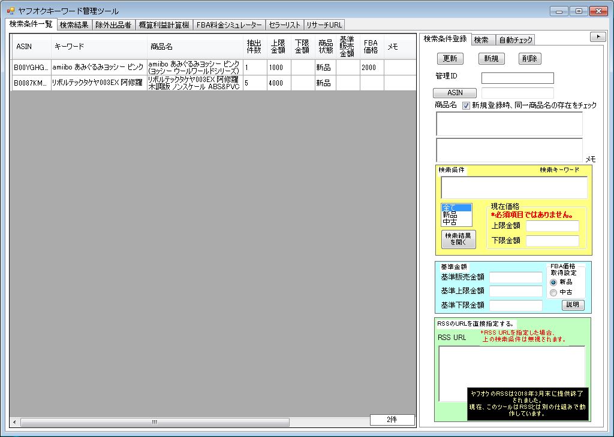
Task: Click the FBA価格 cell showing 2000
Action: [372, 67]
